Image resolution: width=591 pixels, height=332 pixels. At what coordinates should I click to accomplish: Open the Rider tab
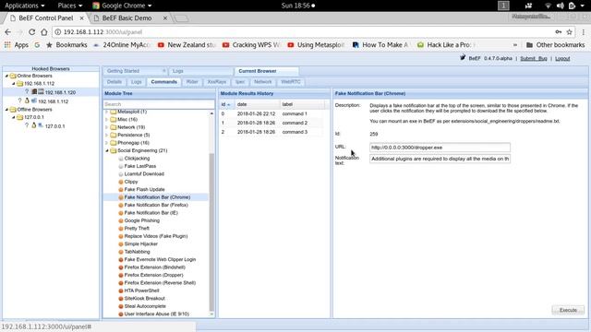tap(192, 82)
